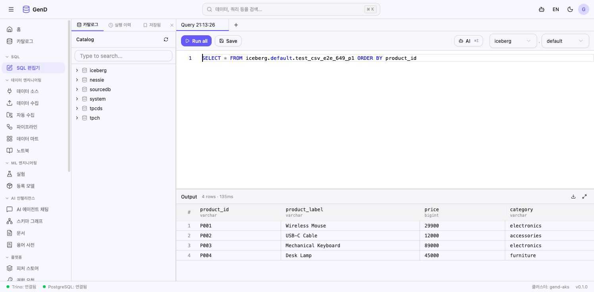Select the Wireless Mouse cell
Image resolution: width=594 pixels, height=292 pixels.
351,226
